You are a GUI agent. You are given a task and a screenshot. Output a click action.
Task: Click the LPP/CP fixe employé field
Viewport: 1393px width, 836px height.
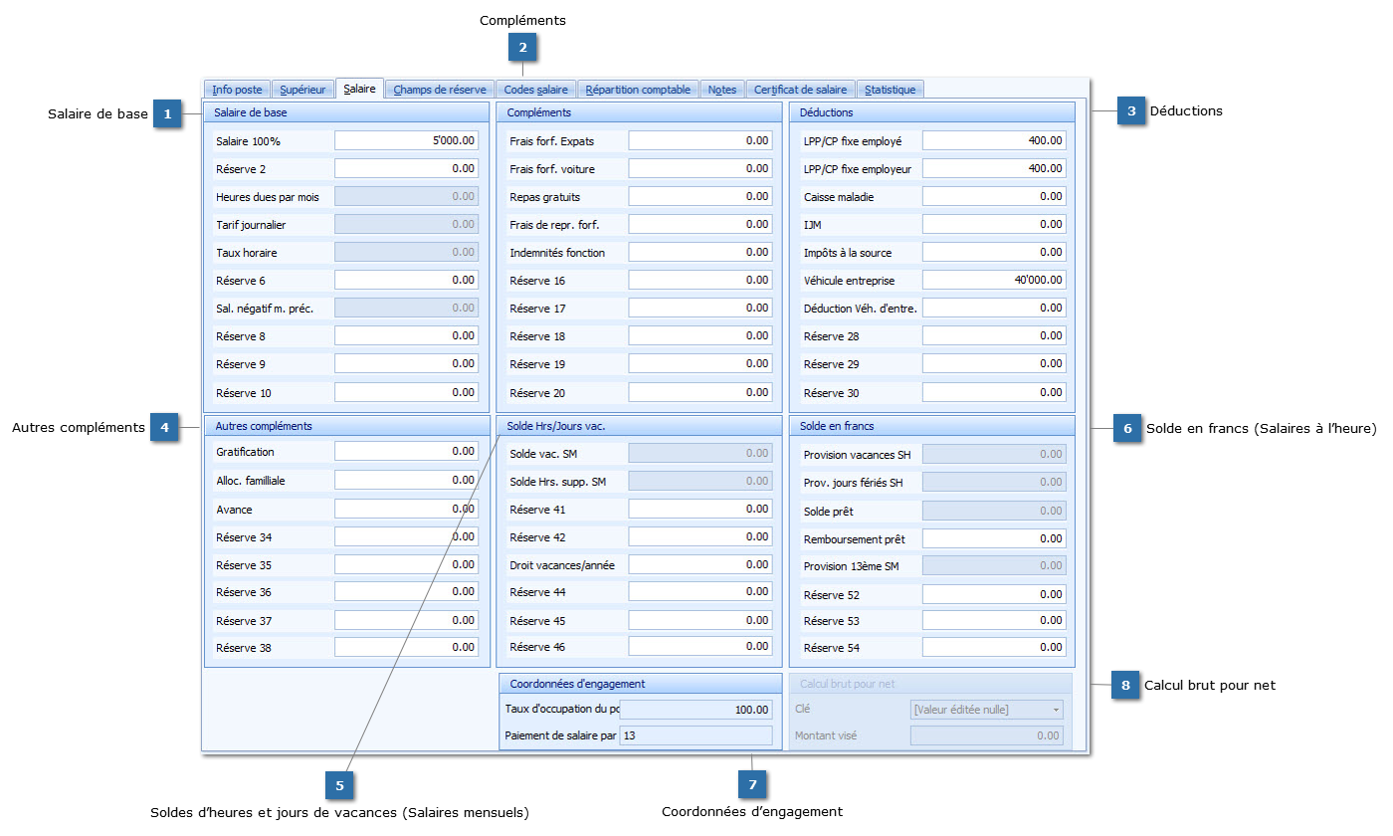point(993,141)
